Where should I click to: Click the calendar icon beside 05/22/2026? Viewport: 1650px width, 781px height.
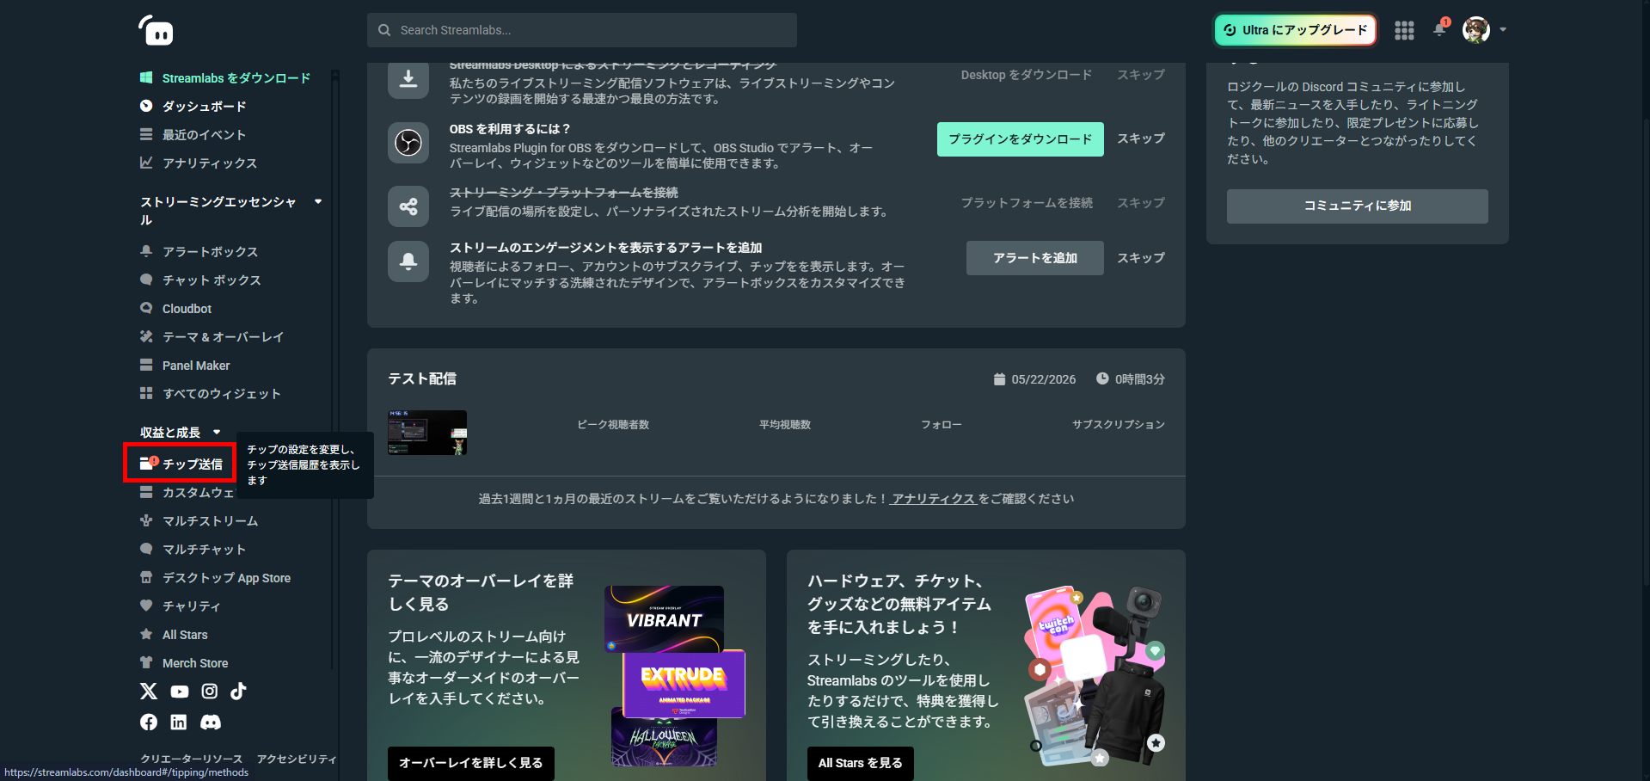tap(999, 379)
